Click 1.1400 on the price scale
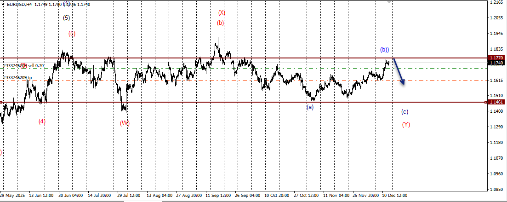This screenshot has height=202, width=507. point(496,111)
